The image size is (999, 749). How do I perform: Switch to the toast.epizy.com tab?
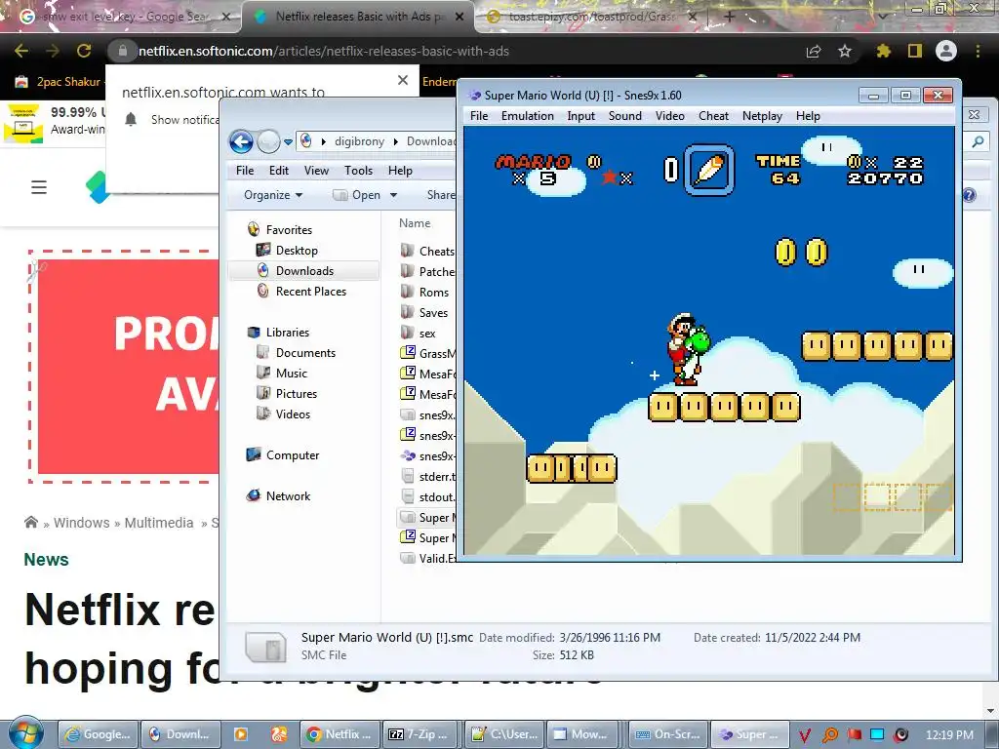pyautogui.click(x=589, y=17)
